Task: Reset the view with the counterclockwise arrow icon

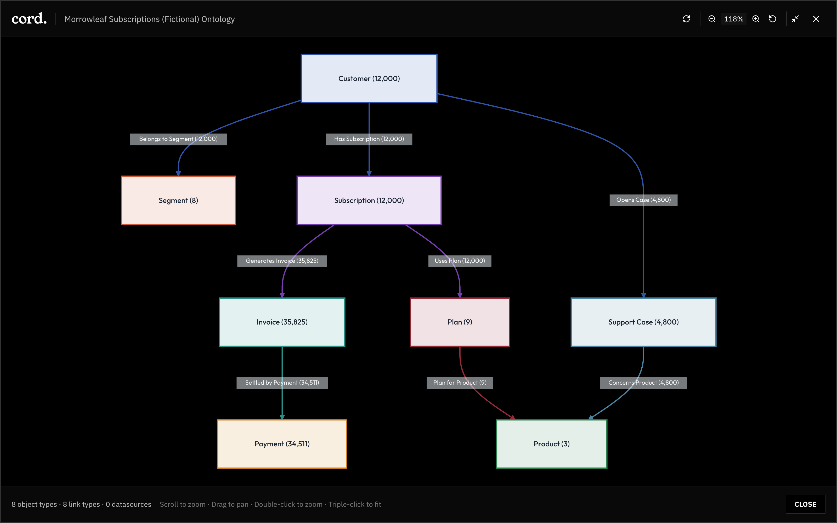Action: [x=773, y=19]
